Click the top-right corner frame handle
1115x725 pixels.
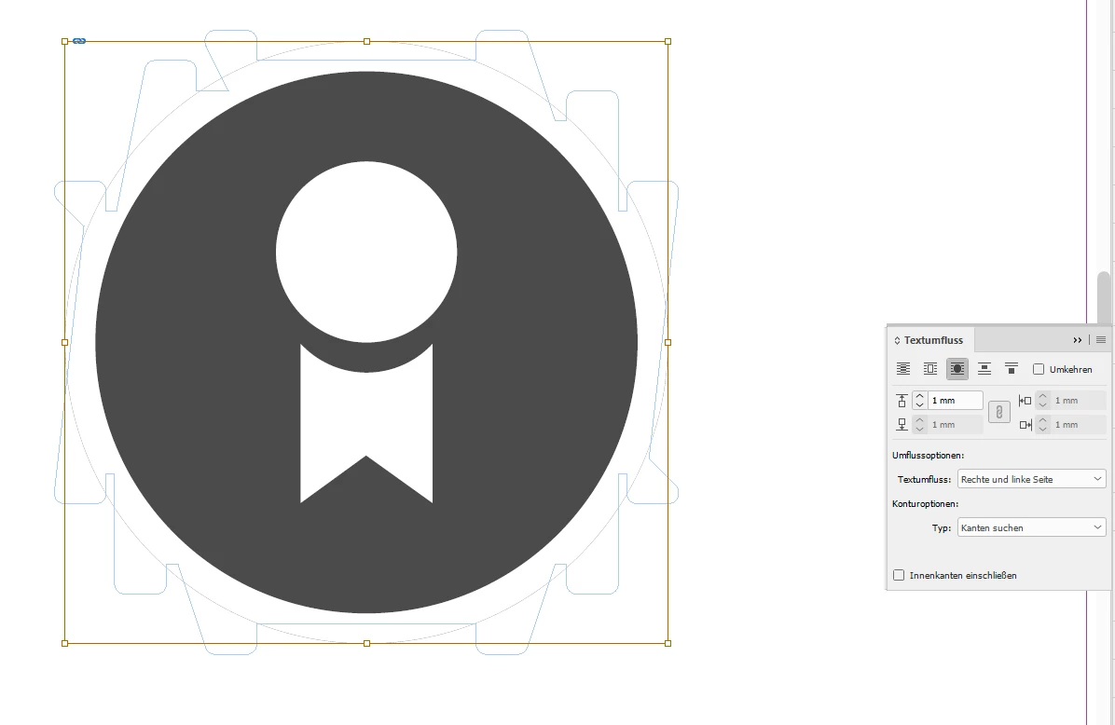pos(668,41)
